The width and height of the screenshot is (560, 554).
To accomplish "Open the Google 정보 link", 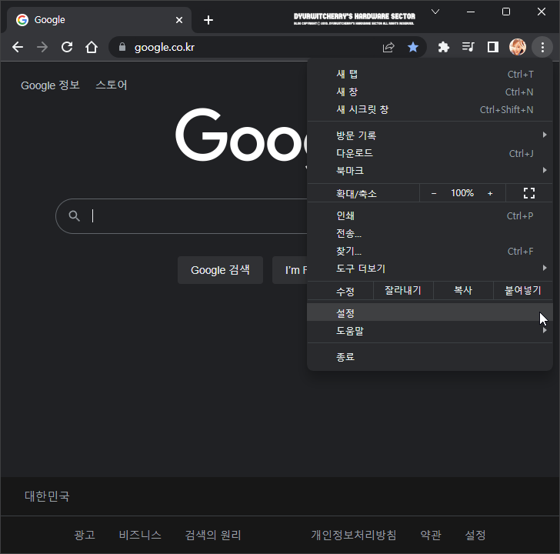I will (x=50, y=85).
